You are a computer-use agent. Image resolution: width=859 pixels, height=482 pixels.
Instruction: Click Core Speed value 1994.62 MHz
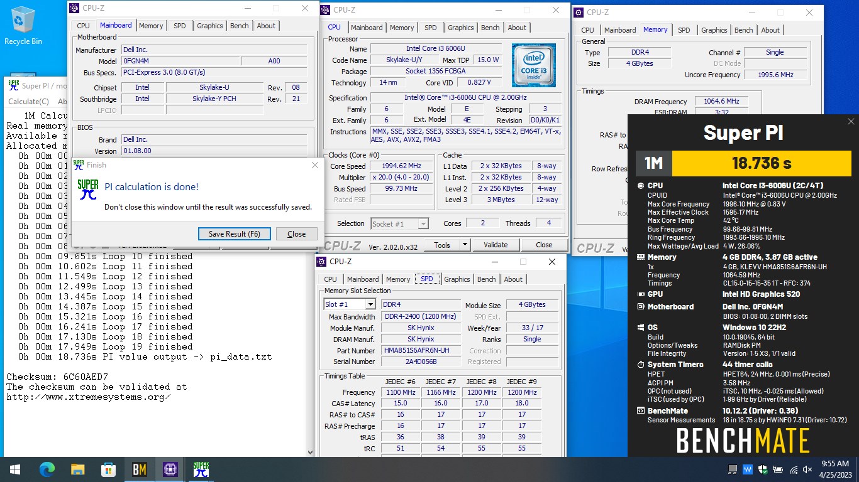tap(401, 166)
